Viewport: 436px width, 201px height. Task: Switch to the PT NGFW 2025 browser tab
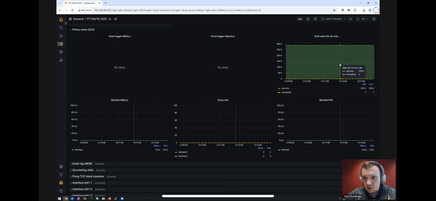(81, 3)
